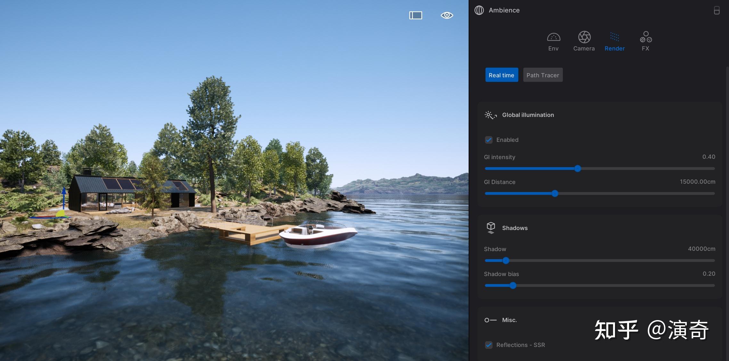Click the GI intensity slider handle
Image resolution: width=729 pixels, height=361 pixels.
(577, 168)
